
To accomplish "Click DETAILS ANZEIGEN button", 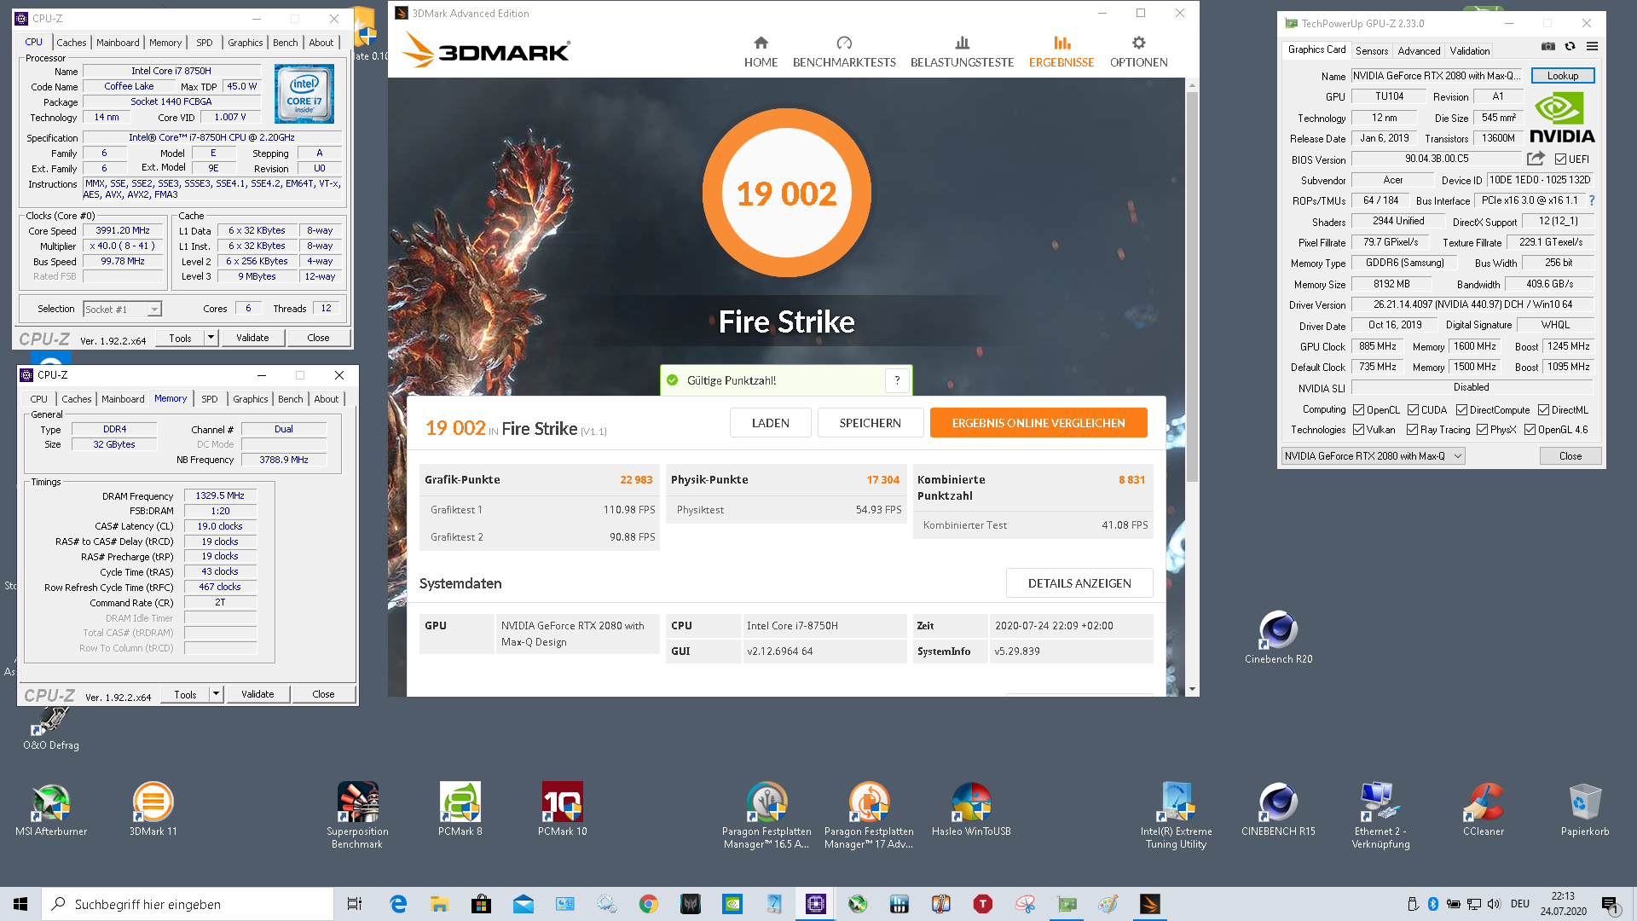I will 1079,583.
